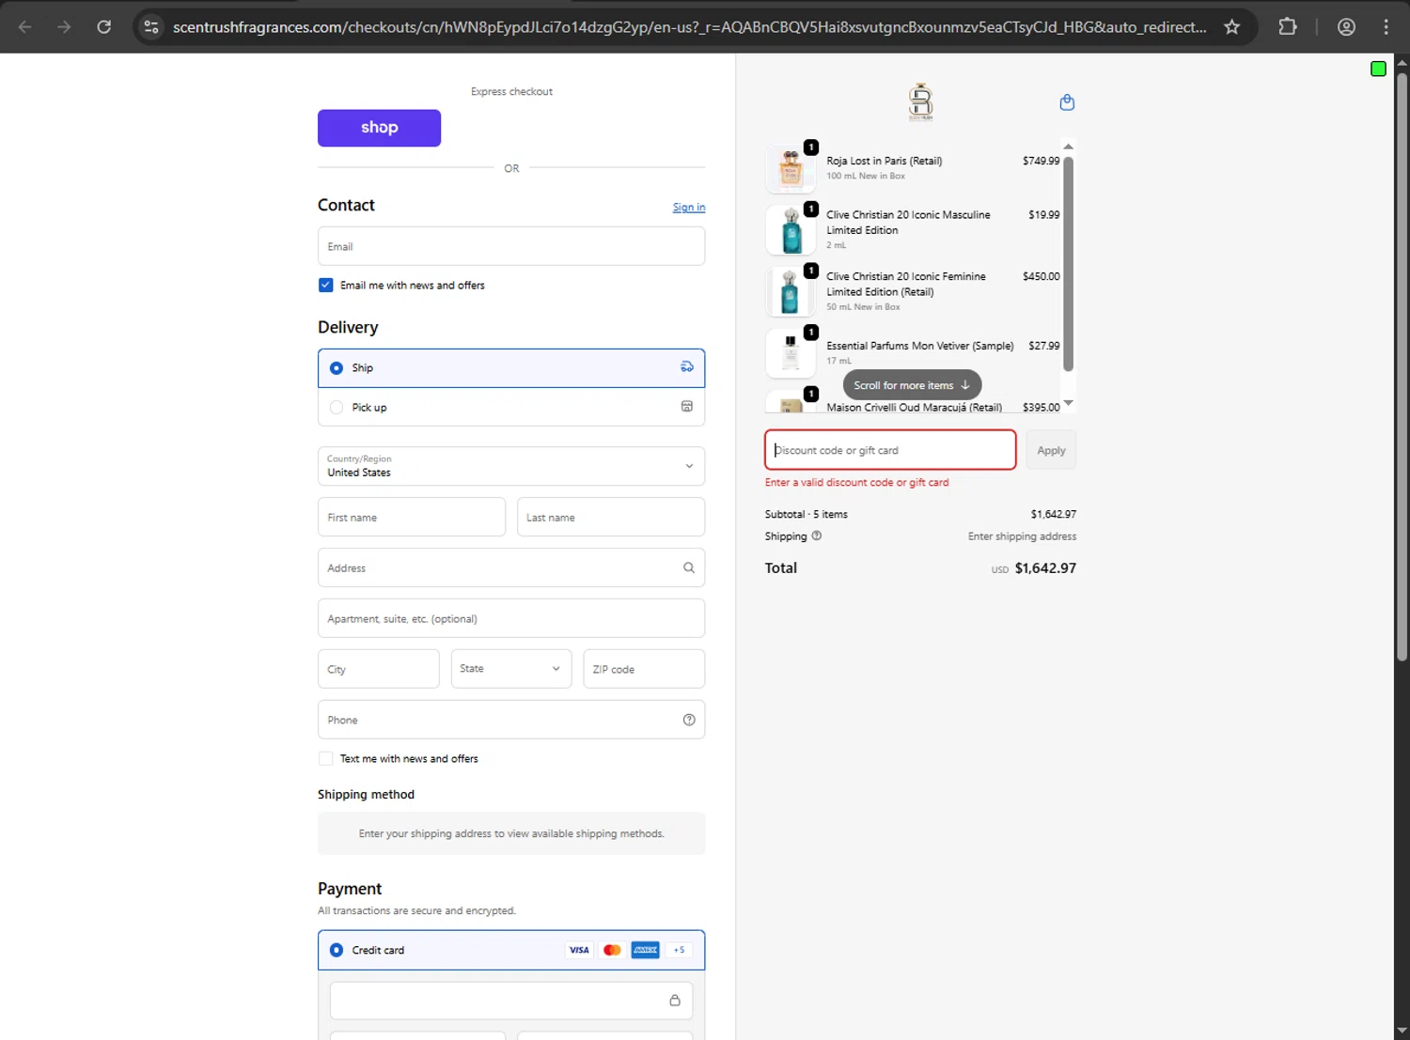This screenshot has height=1040, width=1410.
Task: Open shopping bag cart icon
Action: pos(1067,102)
